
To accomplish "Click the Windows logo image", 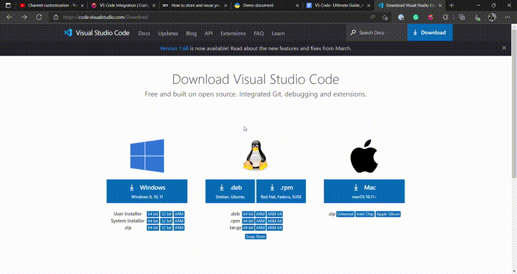I will pos(147,156).
